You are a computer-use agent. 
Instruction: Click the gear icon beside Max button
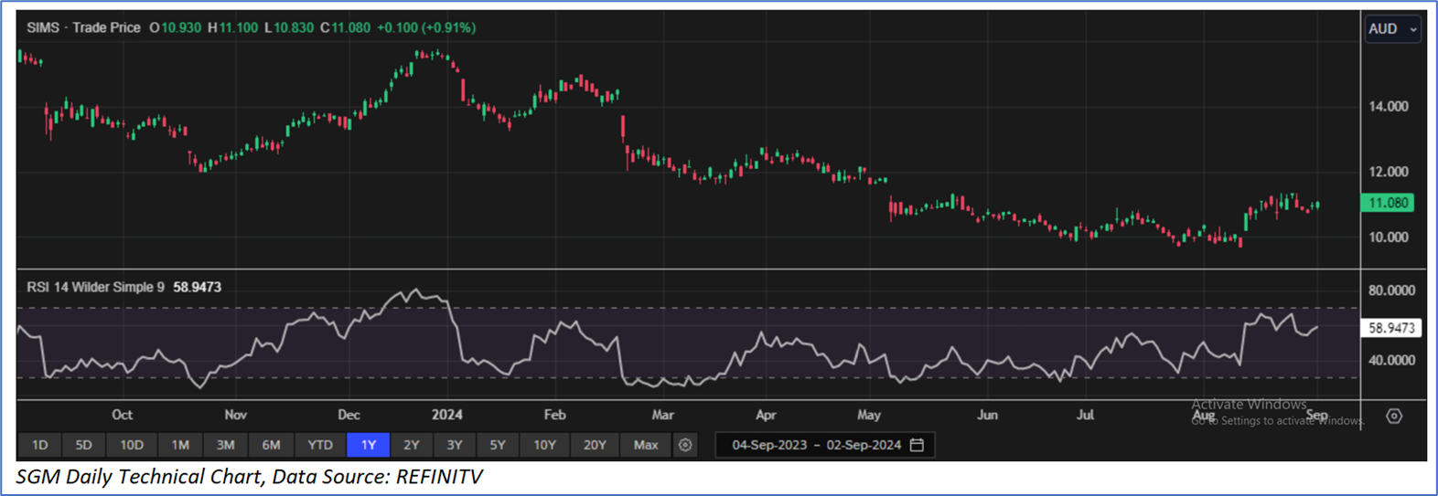pyautogui.click(x=685, y=445)
